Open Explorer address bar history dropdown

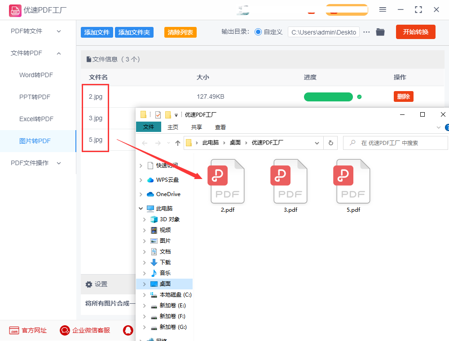[317, 143]
